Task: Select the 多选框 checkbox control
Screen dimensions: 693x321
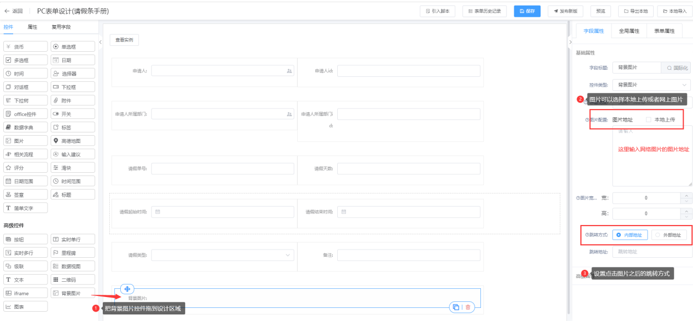Action: click(25, 60)
